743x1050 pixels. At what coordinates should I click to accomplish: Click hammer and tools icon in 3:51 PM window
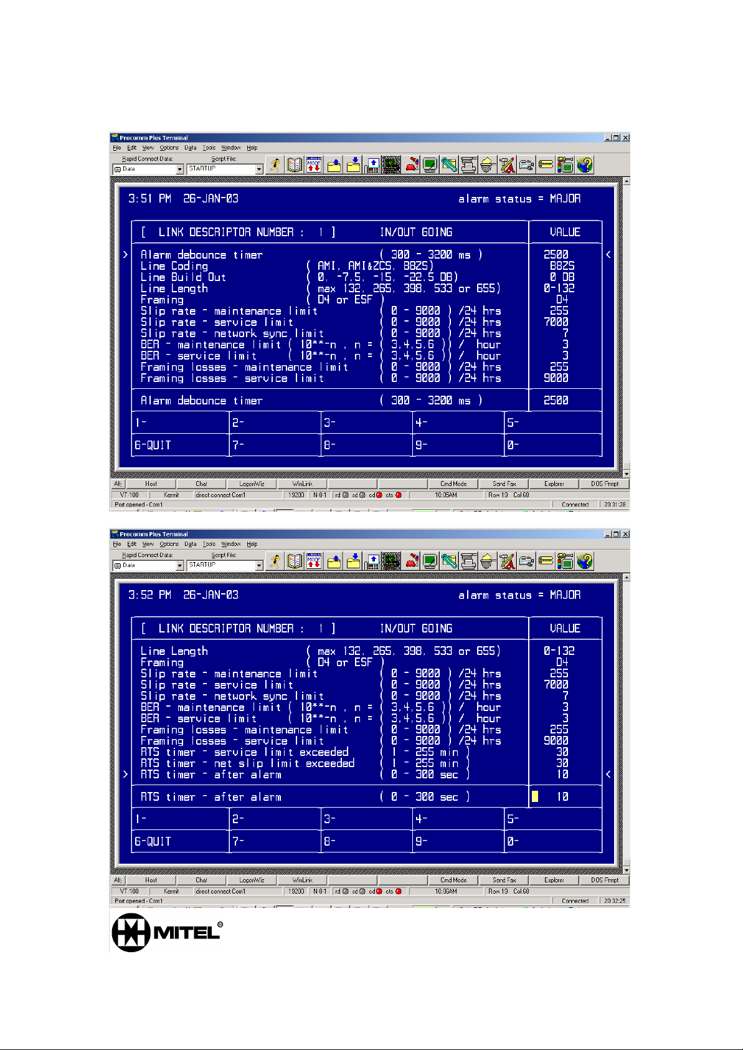click(507, 165)
